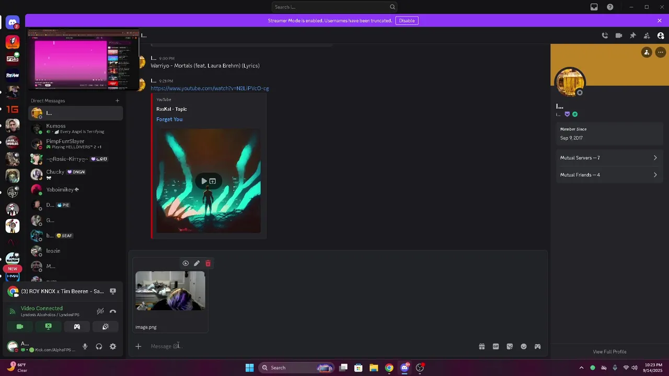The width and height of the screenshot is (669, 376).
Task: Open the Chucky direct message
Action: pyautogui.click(x=76, y=174)
